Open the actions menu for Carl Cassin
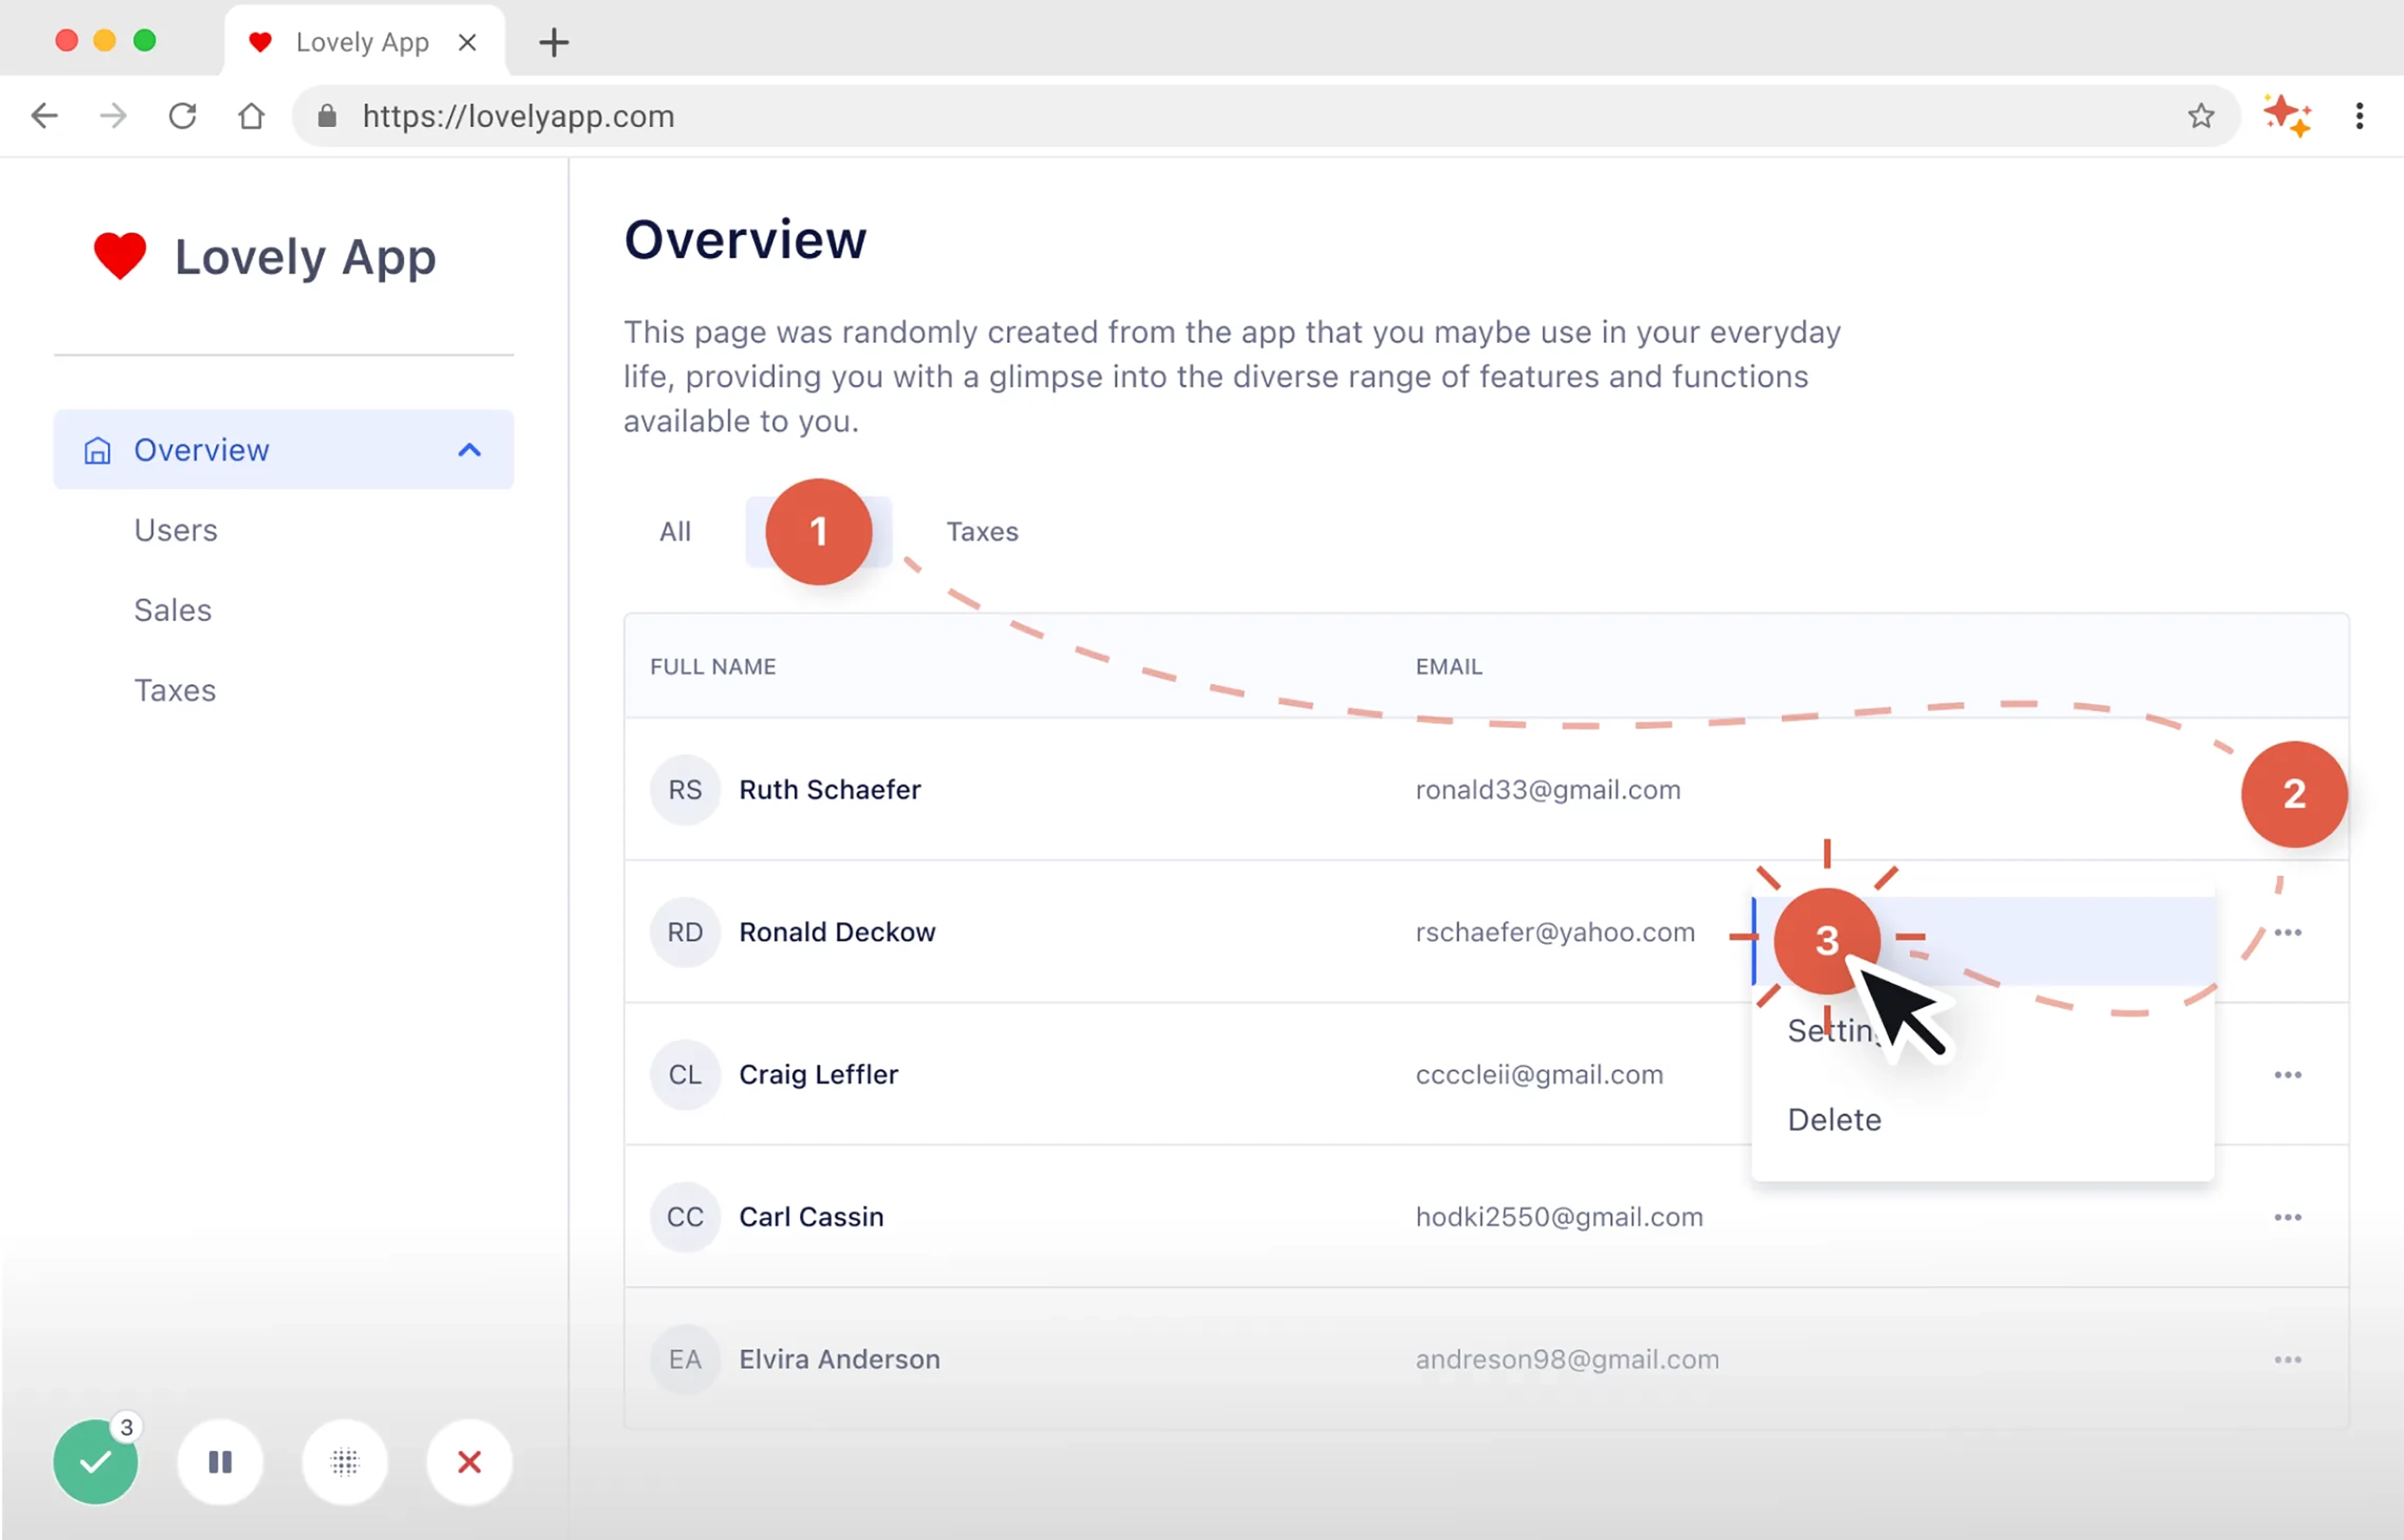This screenshot has height=1540, width=2404. (2288, 1217)
